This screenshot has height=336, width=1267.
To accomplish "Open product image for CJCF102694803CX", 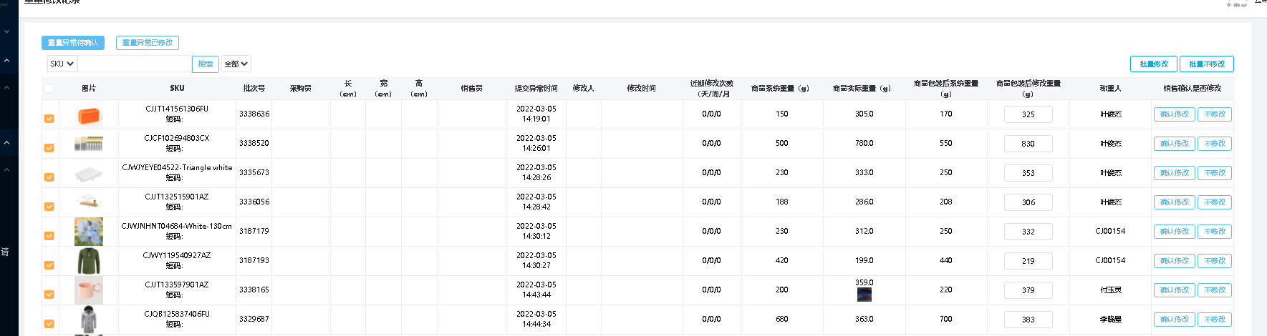I will click(x=89, y=144).
